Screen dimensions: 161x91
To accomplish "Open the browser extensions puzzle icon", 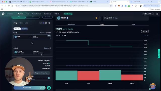I will [136, 6].
